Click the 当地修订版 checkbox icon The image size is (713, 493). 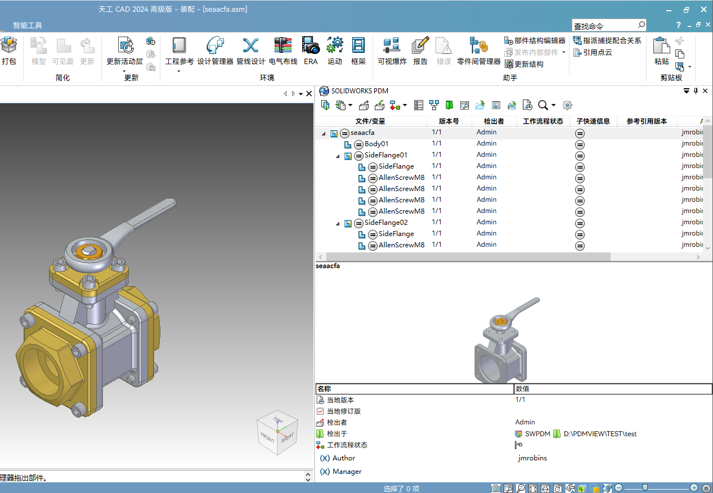click(320, 411)
